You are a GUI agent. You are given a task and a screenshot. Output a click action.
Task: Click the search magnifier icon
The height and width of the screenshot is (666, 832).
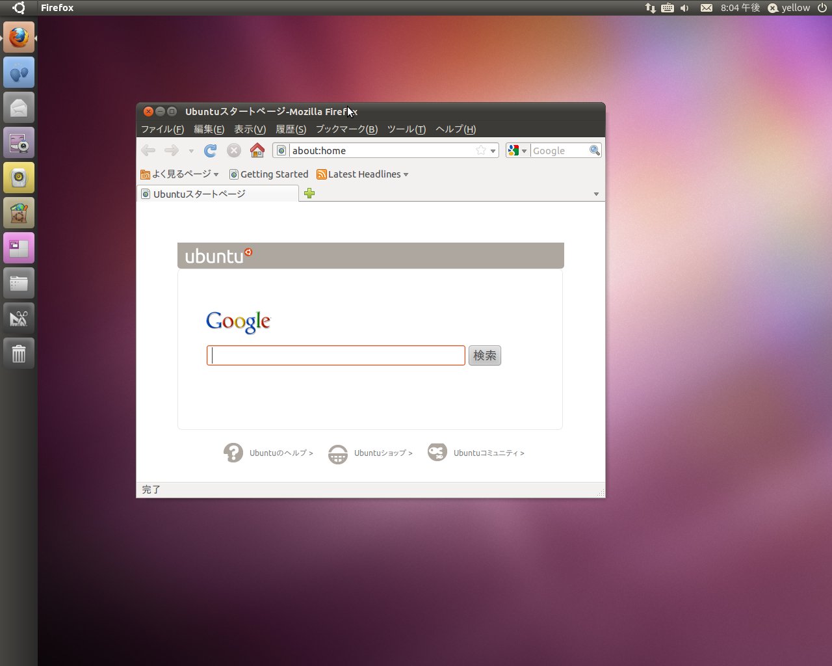coord(594,150)
